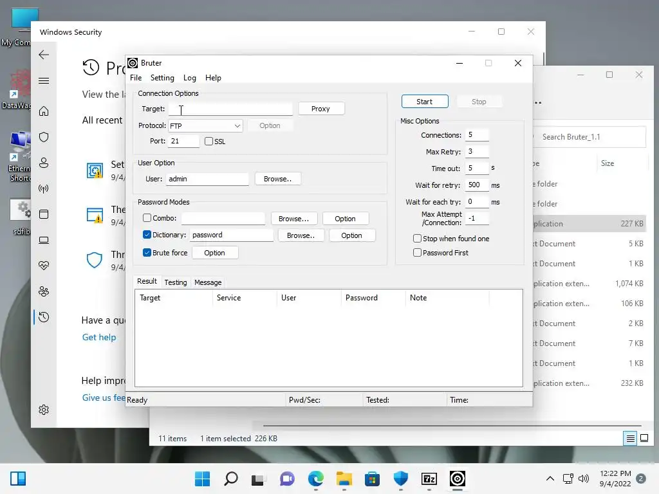Open Protection history clock icon in sidebar
This screenshot has height=494, width=659.
pyautogui.click(x=44, y=317)
